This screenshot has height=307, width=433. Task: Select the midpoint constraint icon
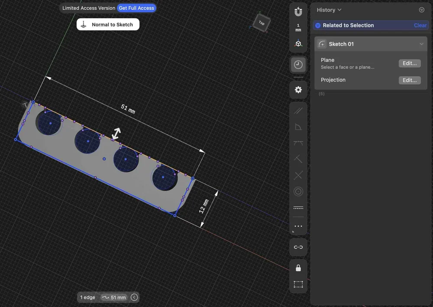pyautogui.click(x=298, y=159)
